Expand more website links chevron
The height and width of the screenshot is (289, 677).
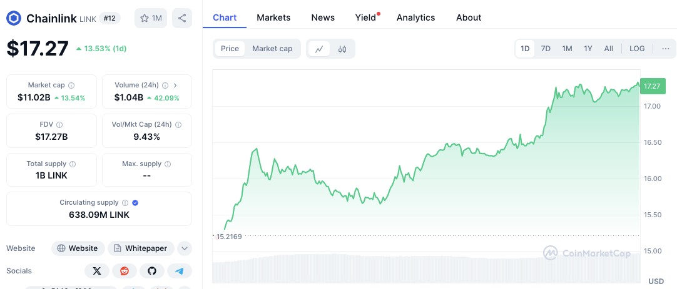(185, 248)
